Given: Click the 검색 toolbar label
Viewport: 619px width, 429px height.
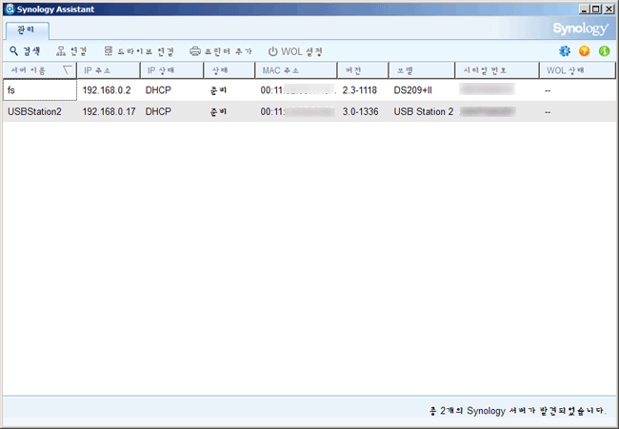Looking at the screenshot, I should tap(31, 51).
